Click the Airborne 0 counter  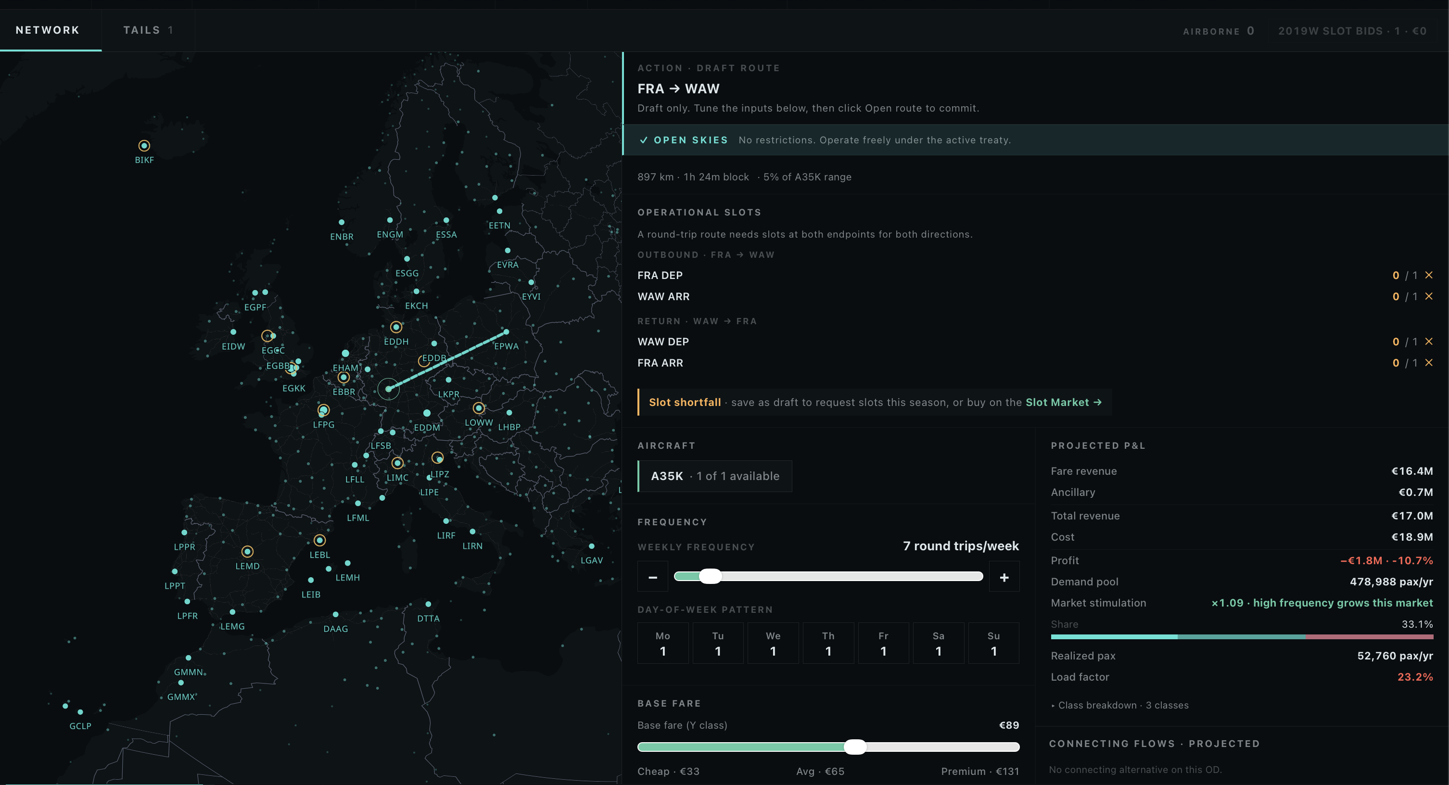[x=1219, y=31]
